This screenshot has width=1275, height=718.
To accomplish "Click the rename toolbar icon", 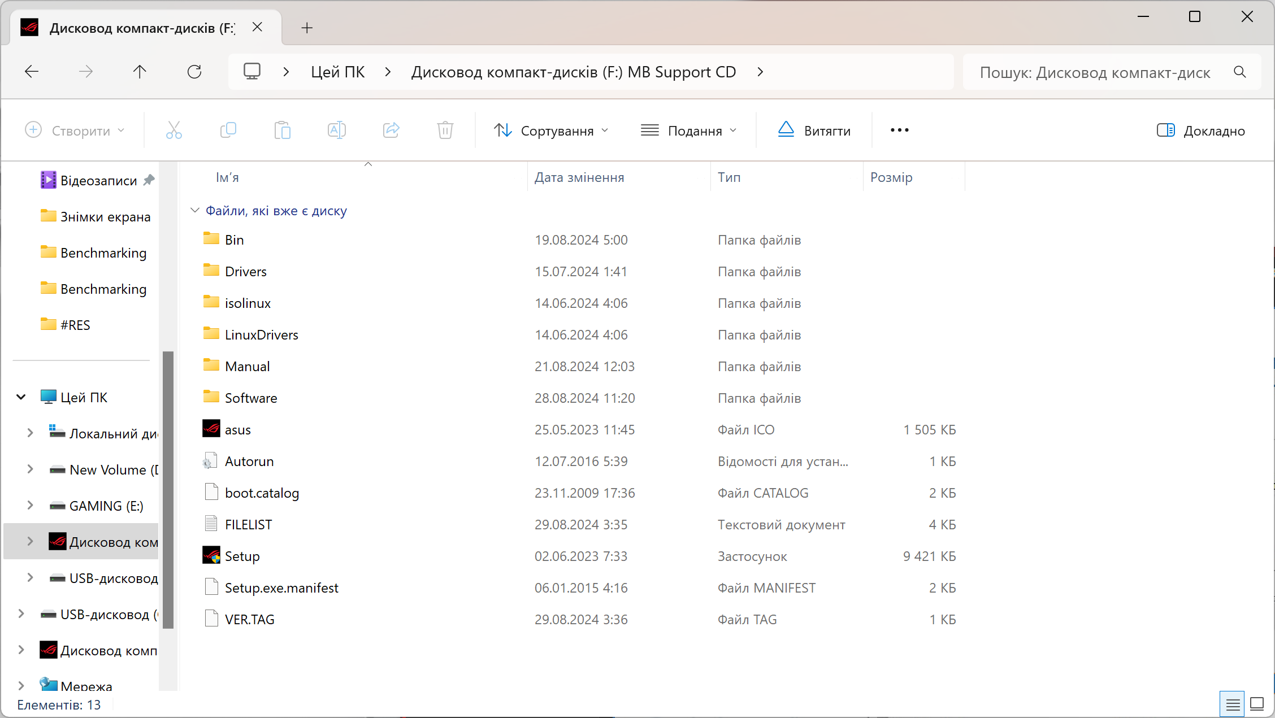I will (337, 129).
